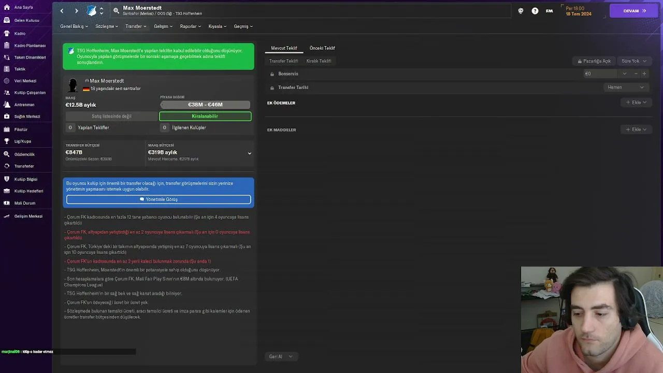663x373 pixels.
Task: Open Gözlemcilik scouting magnifier icon
Action: (7, 154)
